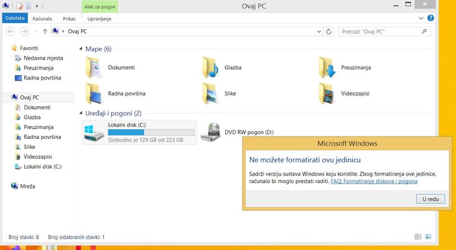This screenshot has height=250, width=456.
Task: Switch to the Upravljanje ribbon tab
Action: (100, 19)
